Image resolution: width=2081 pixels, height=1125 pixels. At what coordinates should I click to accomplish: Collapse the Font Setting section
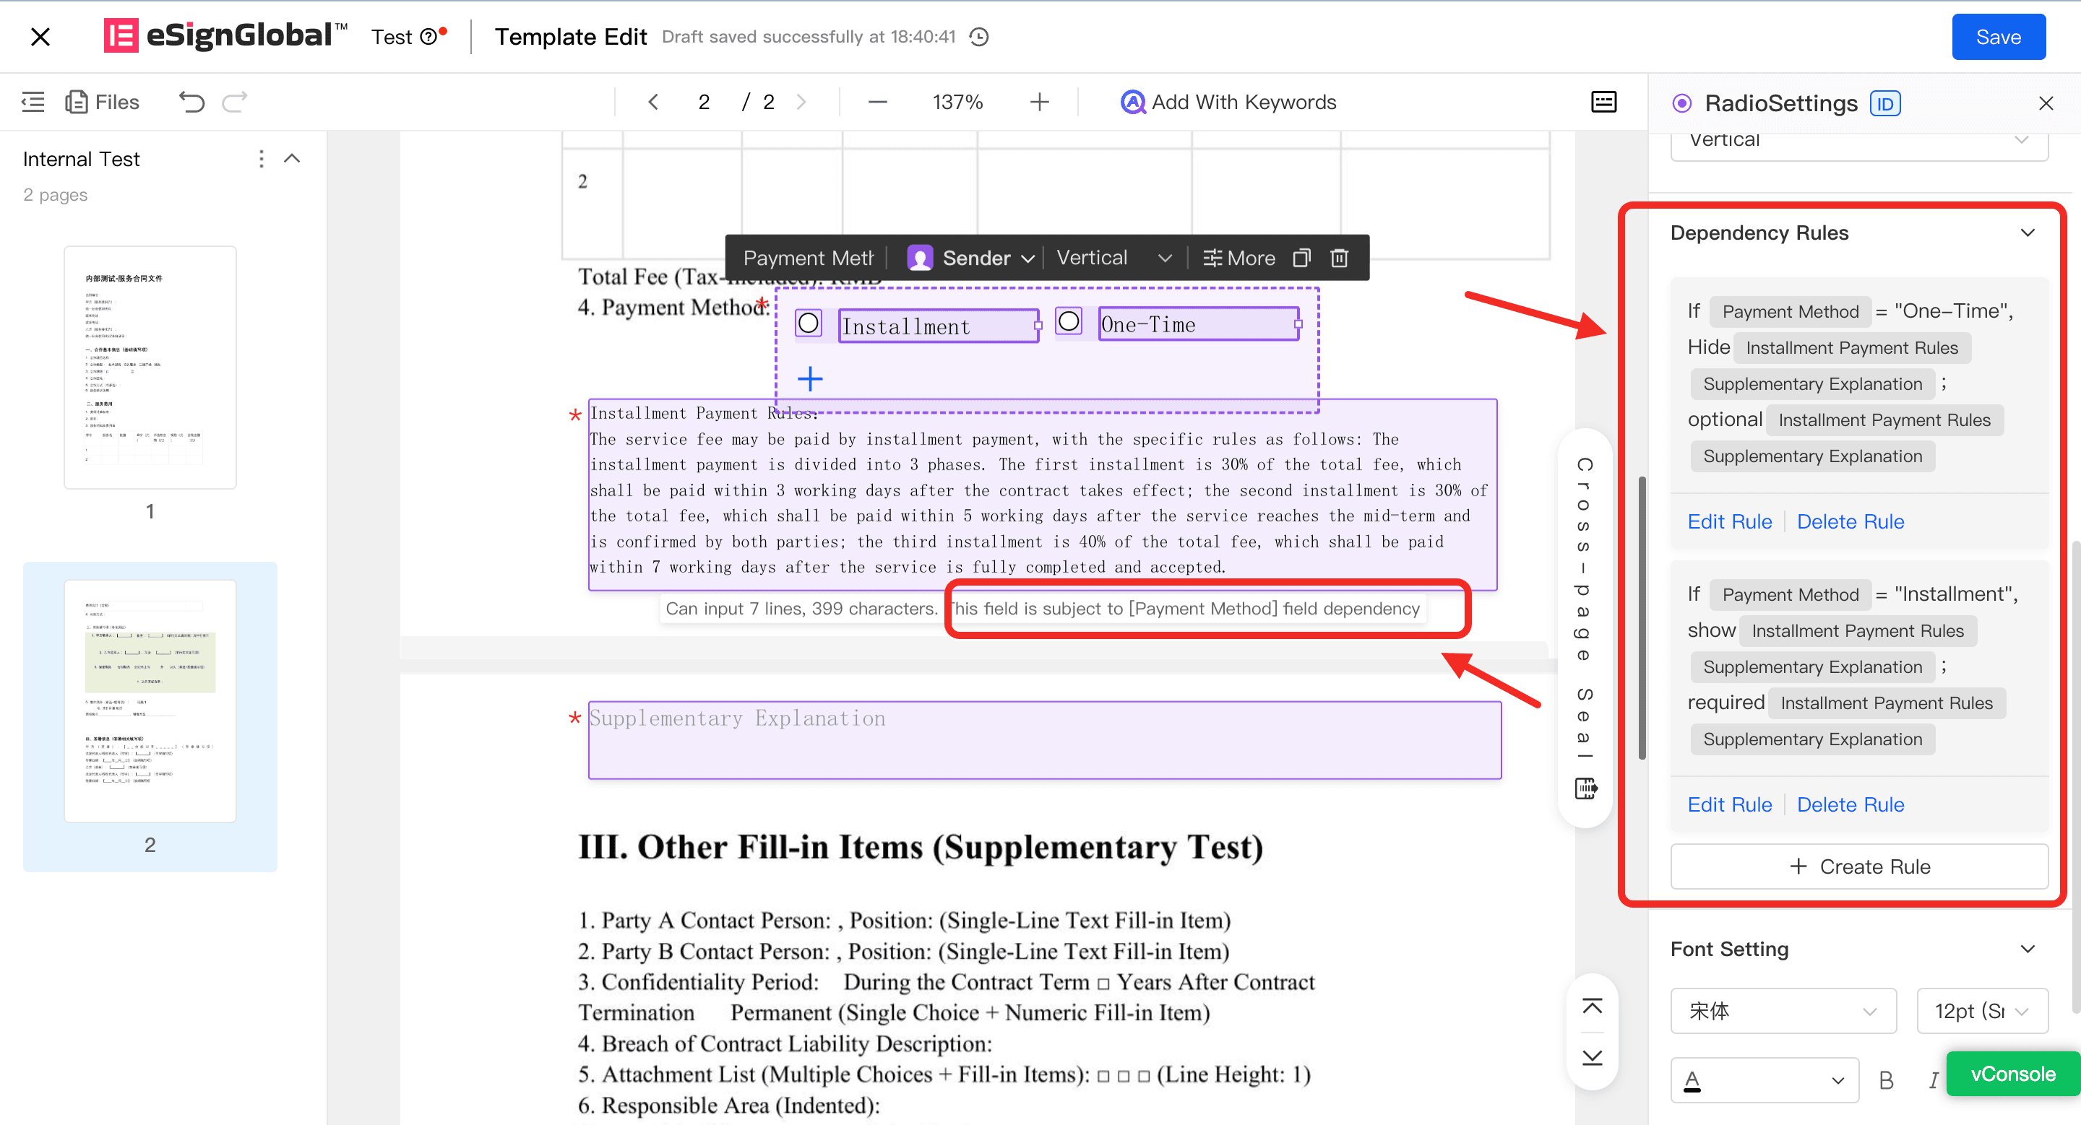[x=2028, y=949]
